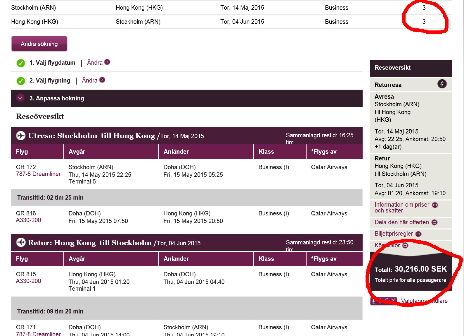Viewport: 464px width, 336px height.
Task: Click the Utresa departing airplane icon
Action: (21, 136)
